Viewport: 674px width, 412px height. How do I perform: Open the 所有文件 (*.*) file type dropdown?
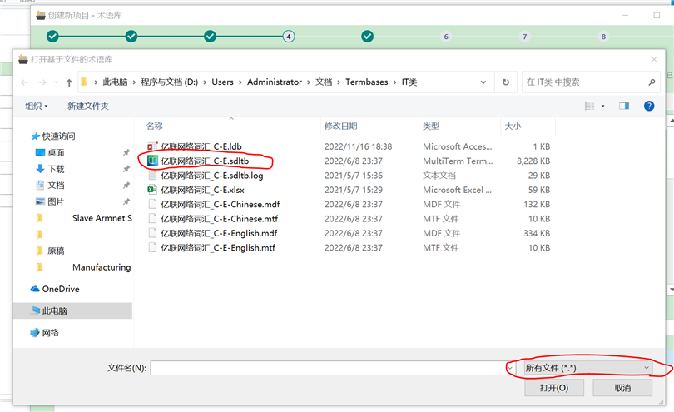587,368
